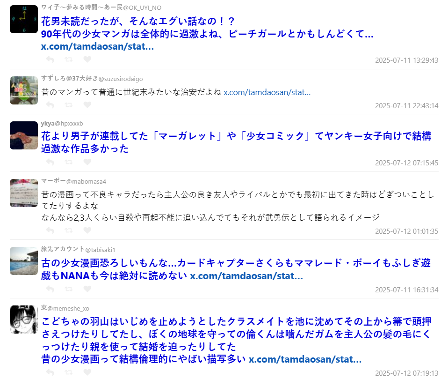This screenshot has width=441, height=379.
Task: Open the @tabisaki1 pool photo avatar
Action: [x=24, y=261]
